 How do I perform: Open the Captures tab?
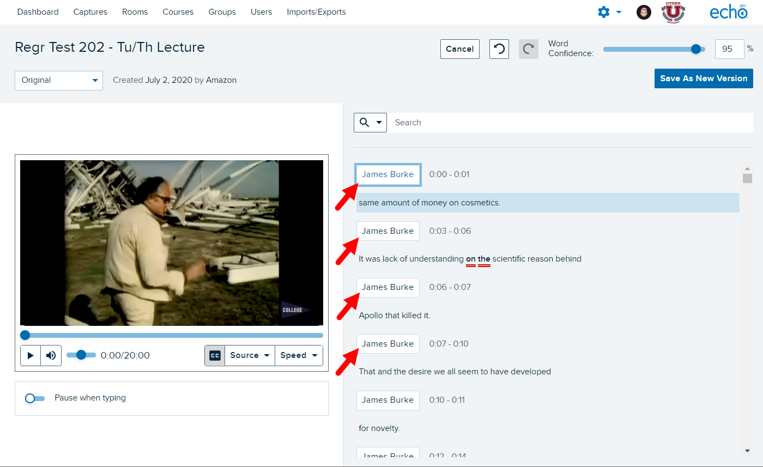pos(90,12)
